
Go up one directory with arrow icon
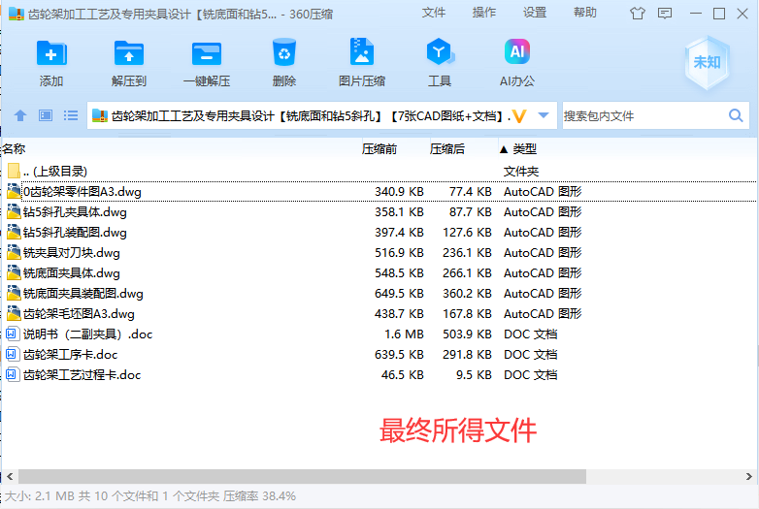pos(20,115)
